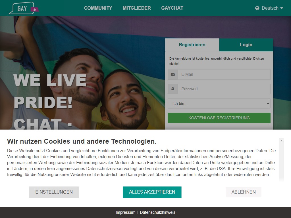
Task: Click the GAY.de speech bubble logo
Action: coord(24,8)
